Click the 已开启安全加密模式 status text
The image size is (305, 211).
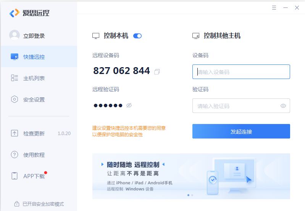(43, 204)
